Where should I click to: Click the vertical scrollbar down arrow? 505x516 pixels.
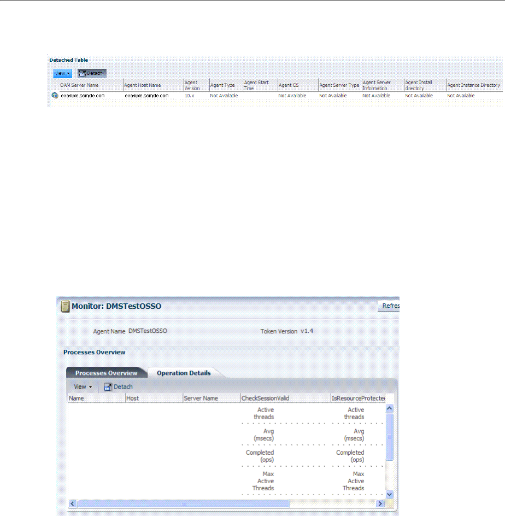390,494
